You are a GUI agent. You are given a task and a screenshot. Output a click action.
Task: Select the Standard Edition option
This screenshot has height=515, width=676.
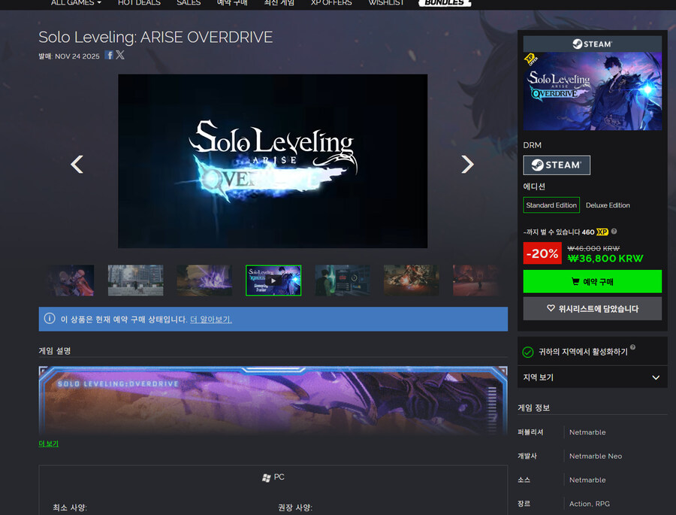(x=551, y=205)
